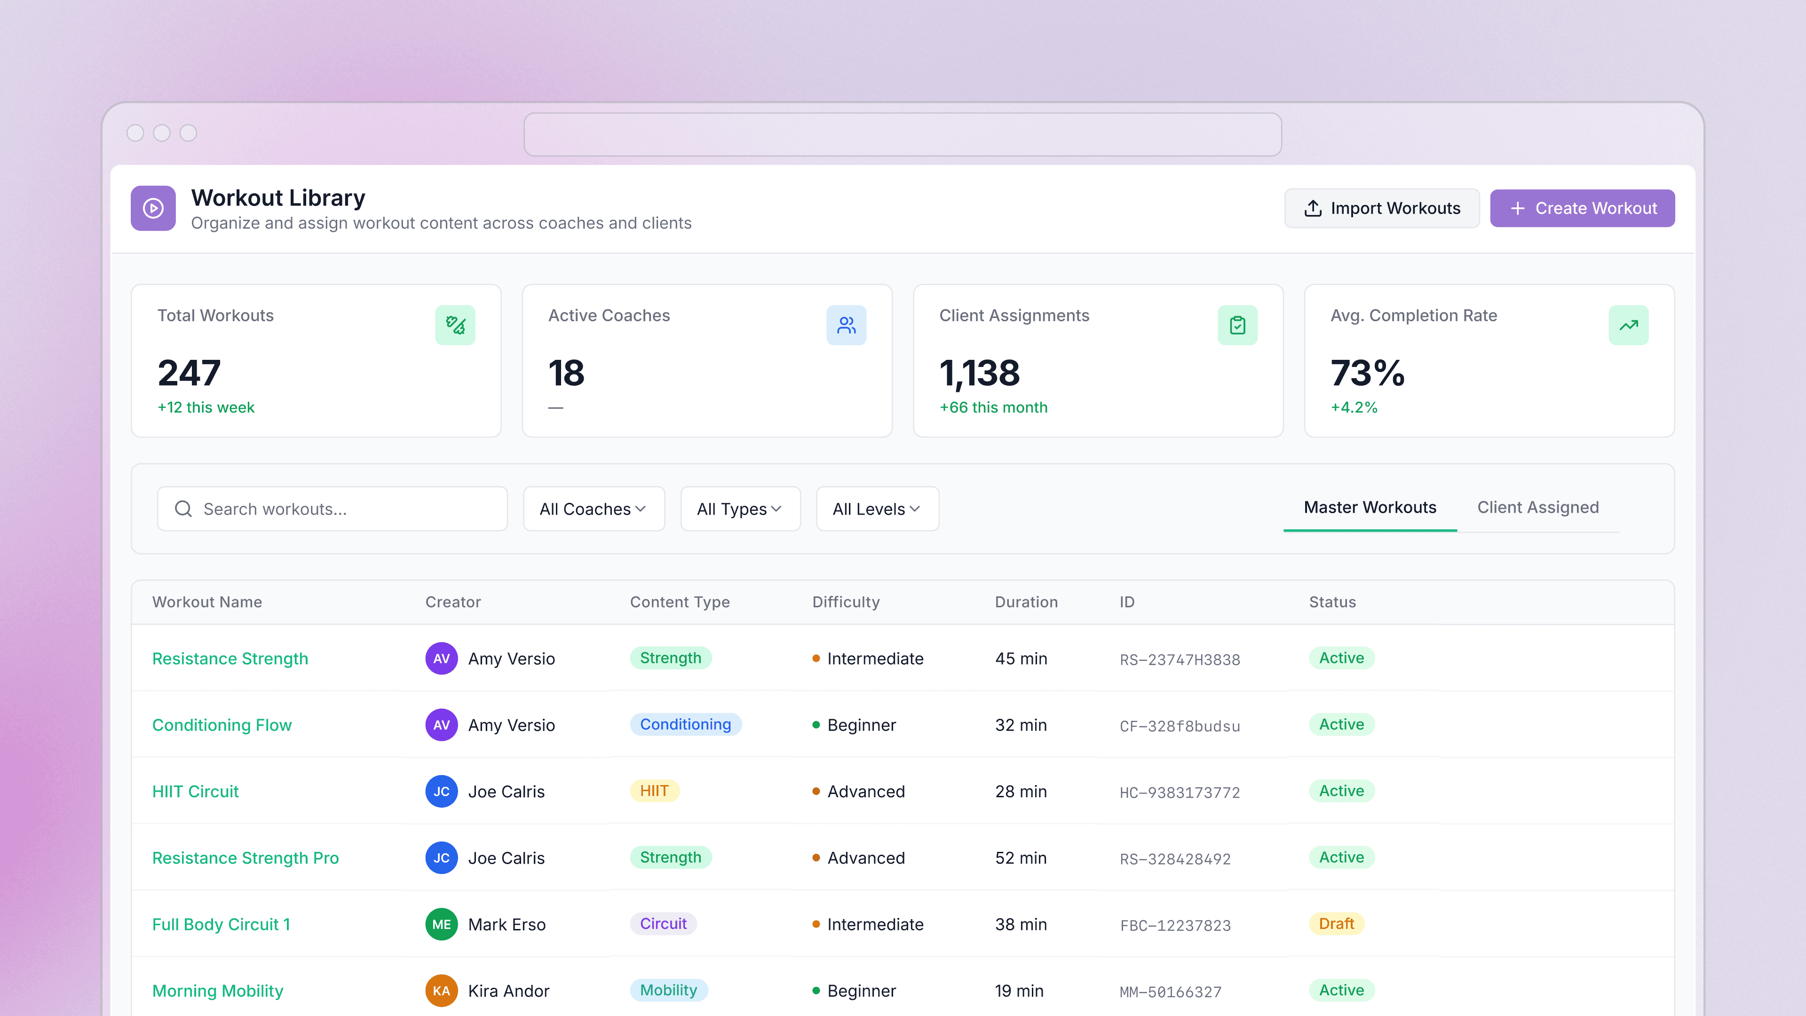Click the Circuit content type tag
Image resolution: width=1806 pixels, height=1016 pixels.
pyautogui.click(x=663, y=923)
